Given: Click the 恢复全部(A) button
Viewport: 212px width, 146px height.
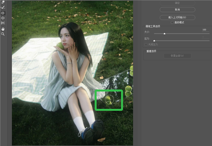Looking at the screenshot, I should (177, 56).
